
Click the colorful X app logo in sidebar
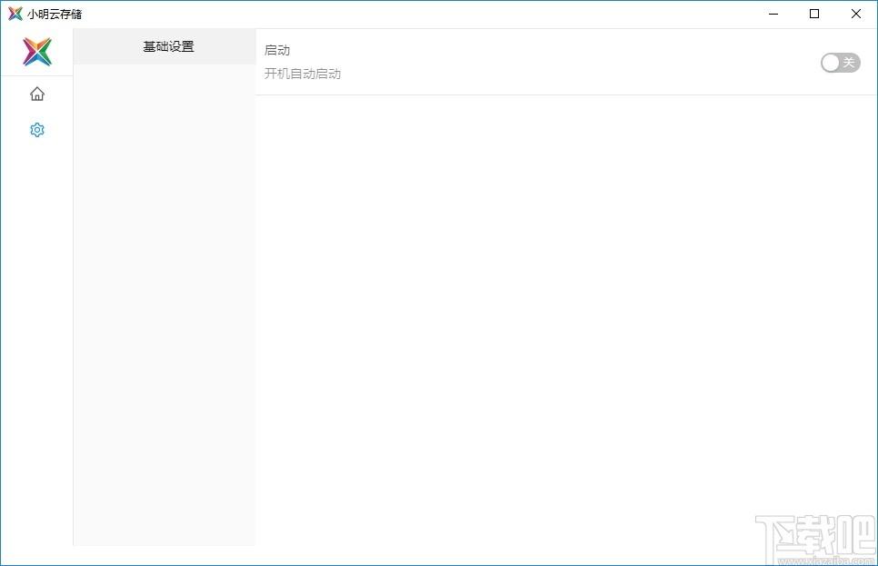37,52
